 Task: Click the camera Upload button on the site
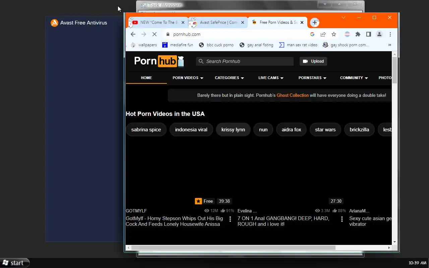coord(313,61)
